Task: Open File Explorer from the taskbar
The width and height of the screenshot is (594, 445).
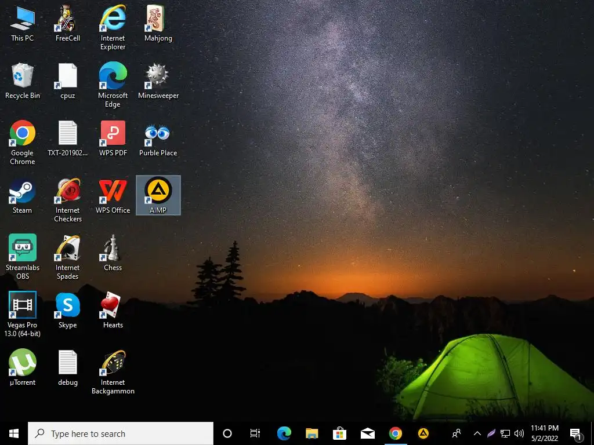Action: pyautogui.click(x=312, y=433)
